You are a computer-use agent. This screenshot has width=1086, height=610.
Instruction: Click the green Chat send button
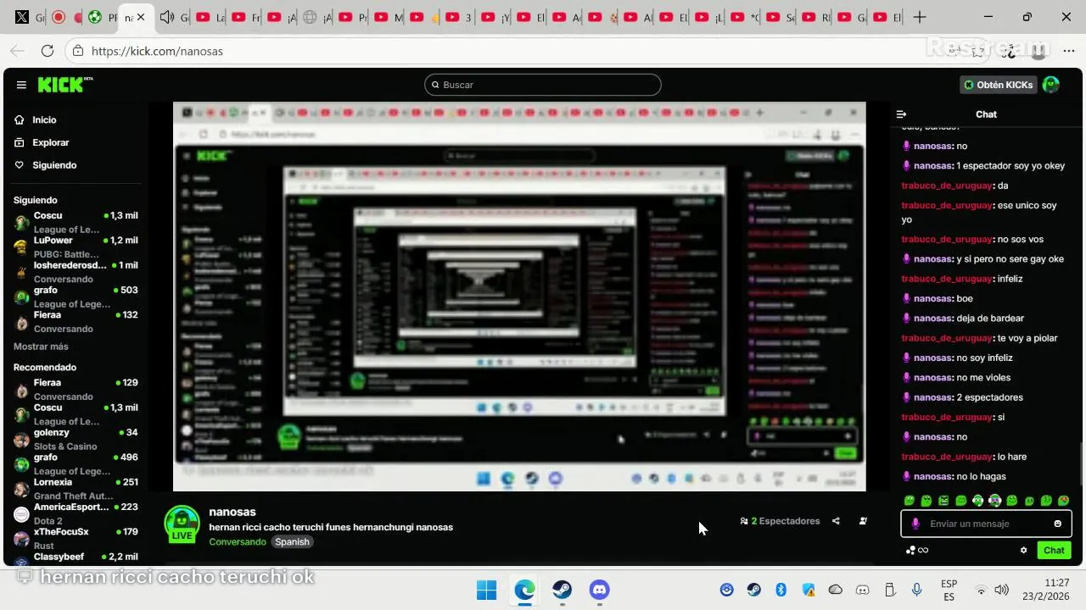pyautogui.click(x=1054, y=550)
